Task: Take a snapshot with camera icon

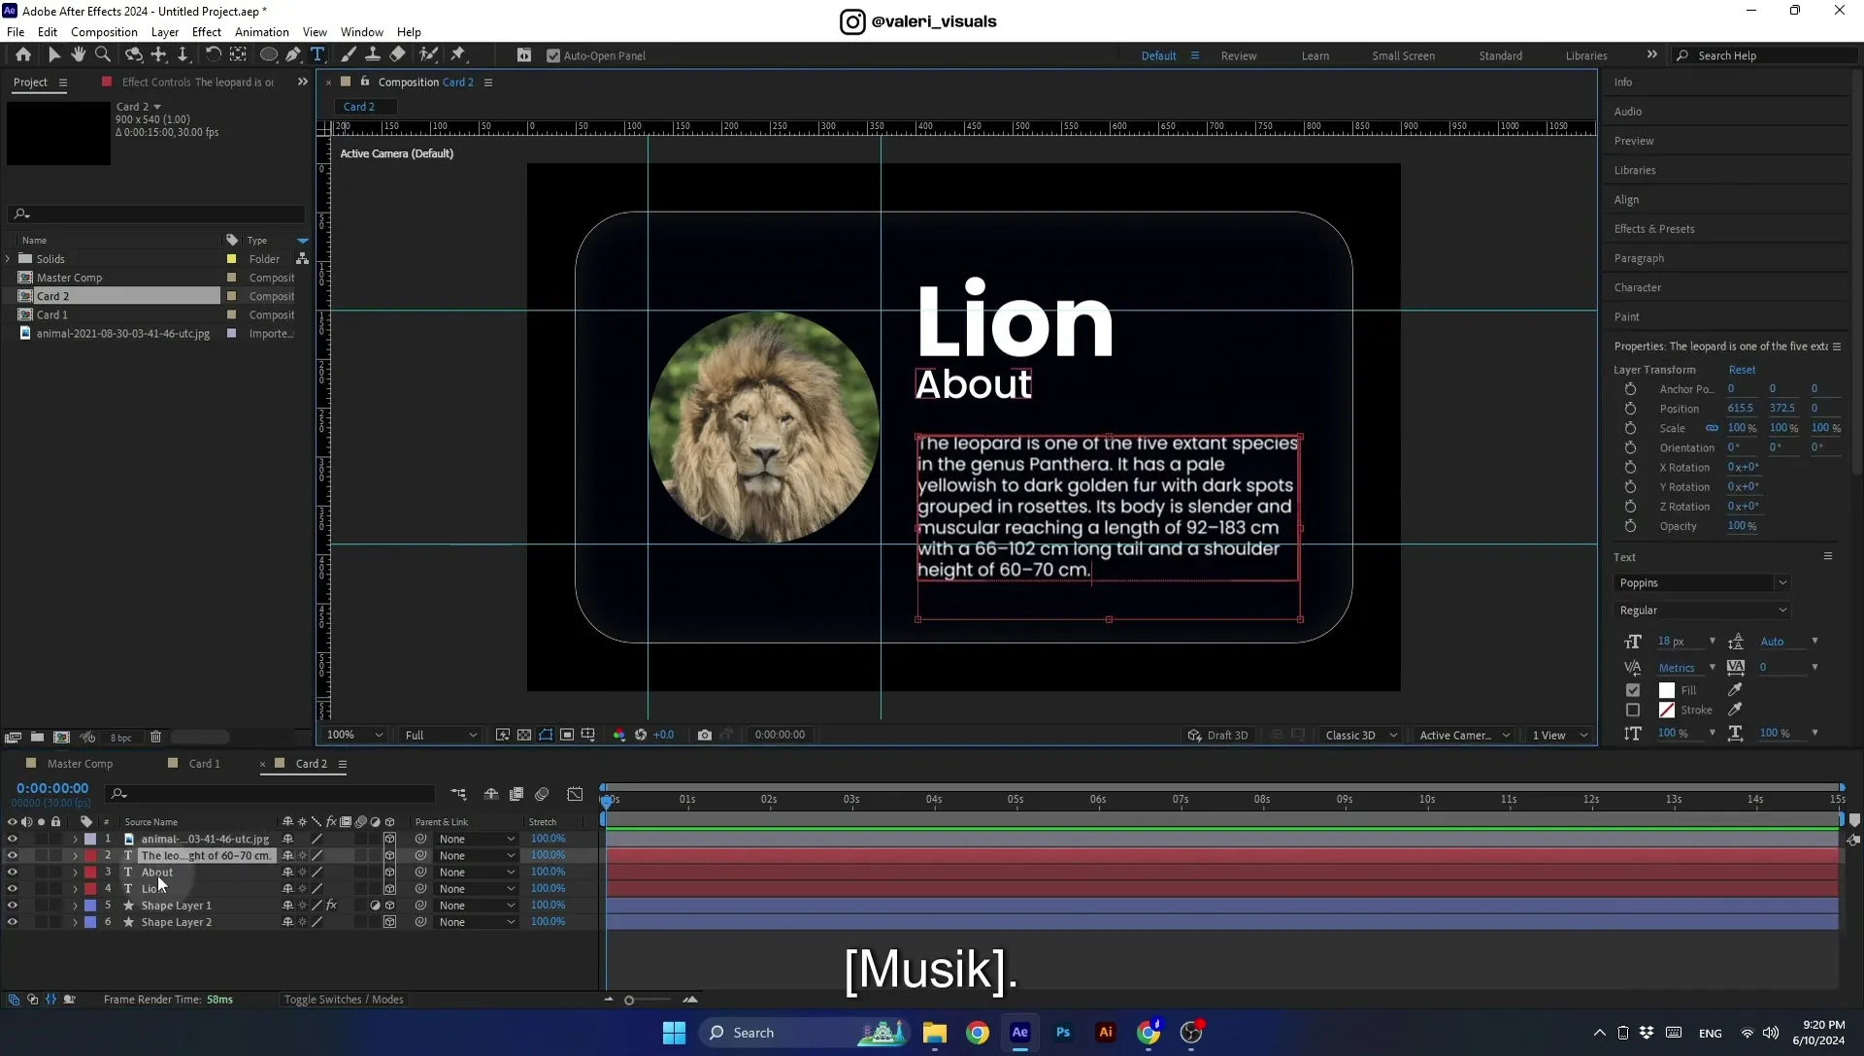Action: click(705, 735)
